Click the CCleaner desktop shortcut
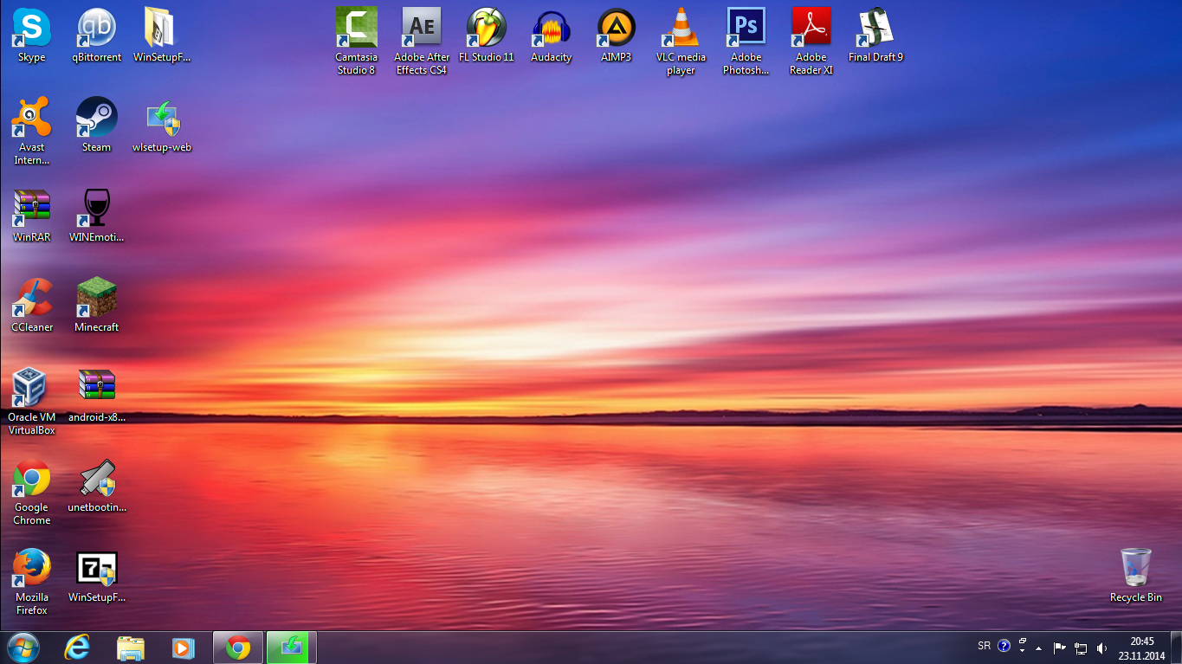Screen dimensions: 1182x664 coord(32,305)
